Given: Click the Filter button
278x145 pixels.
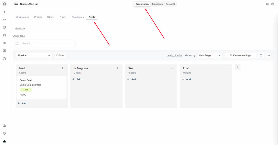Looking at the screenshot, I should pos(60,55).
